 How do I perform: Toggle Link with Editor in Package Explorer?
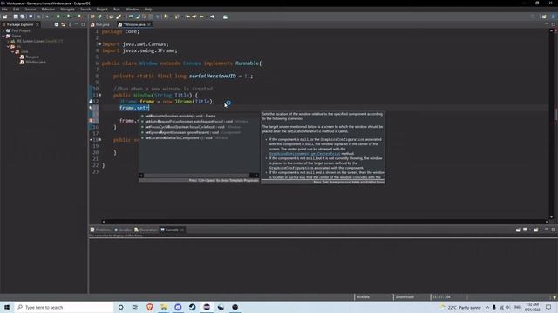pyautogui.click(x=63, y=24)
